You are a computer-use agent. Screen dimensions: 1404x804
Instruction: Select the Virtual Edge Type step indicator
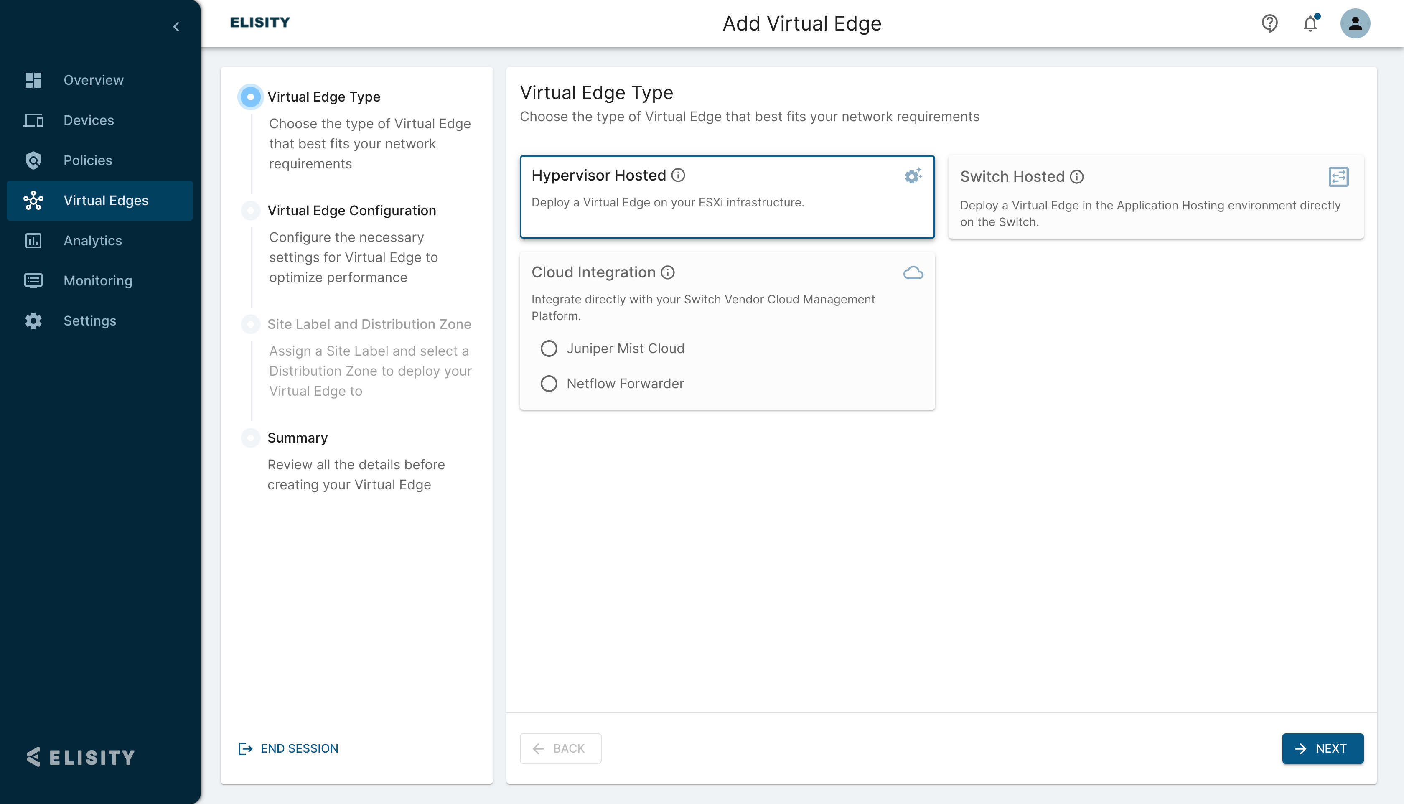(x=251, y=97)
